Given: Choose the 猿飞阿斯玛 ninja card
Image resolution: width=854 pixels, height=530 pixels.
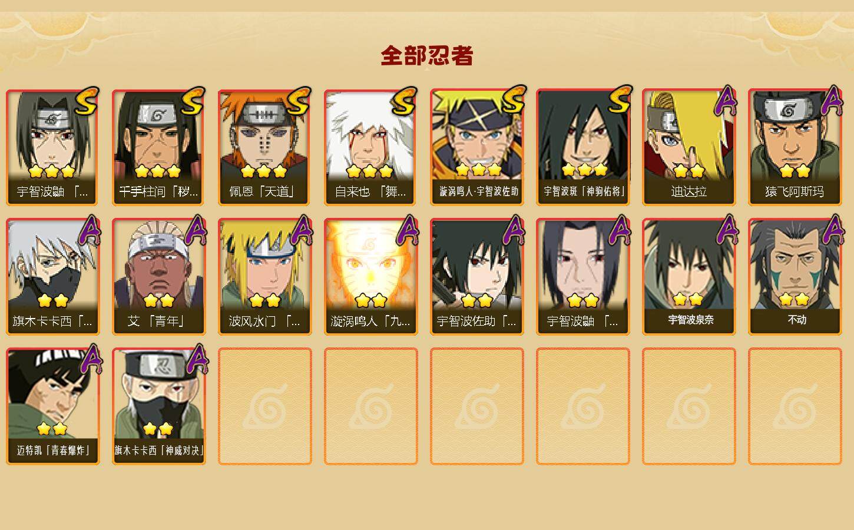Looking at the screenshot, I should coord(795,147).
